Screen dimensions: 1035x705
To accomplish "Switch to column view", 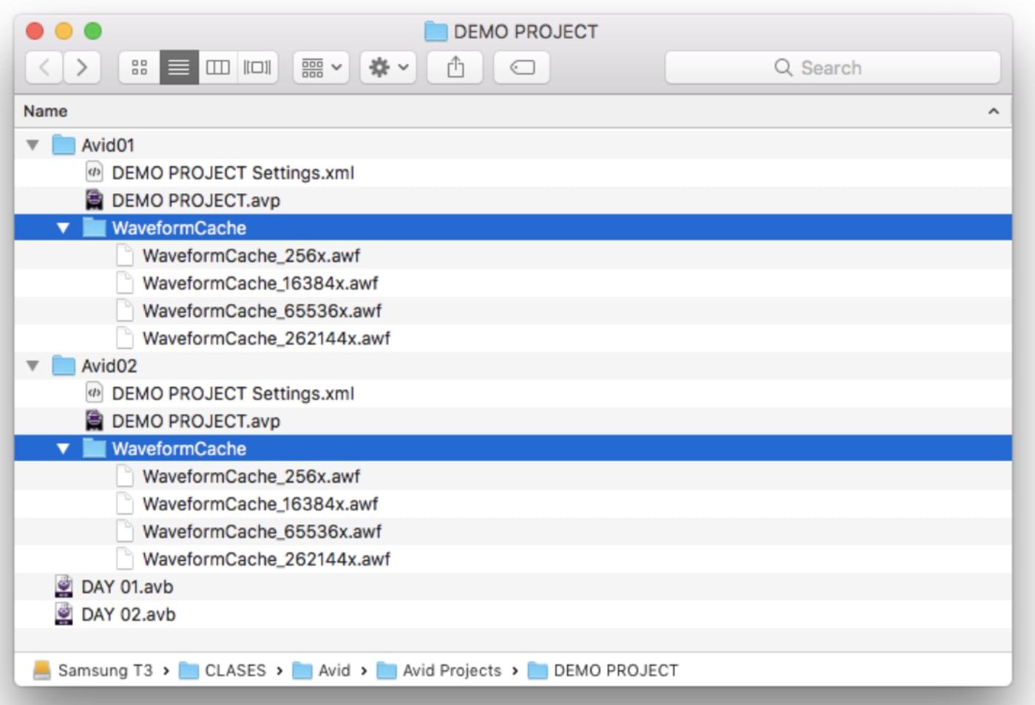I will click(x=218, y=67).
